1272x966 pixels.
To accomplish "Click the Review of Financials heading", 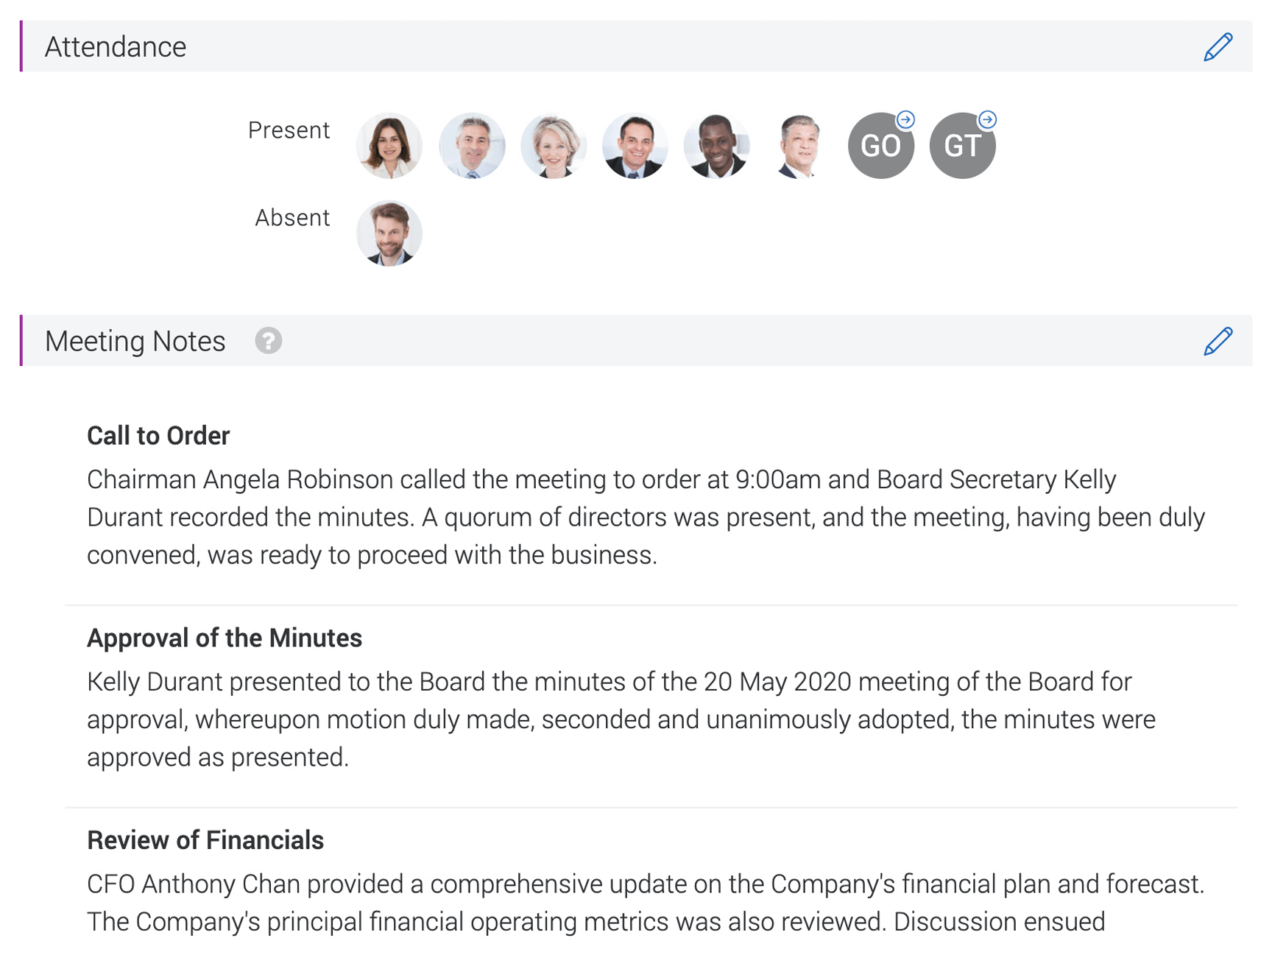I will tap(205, 839).
